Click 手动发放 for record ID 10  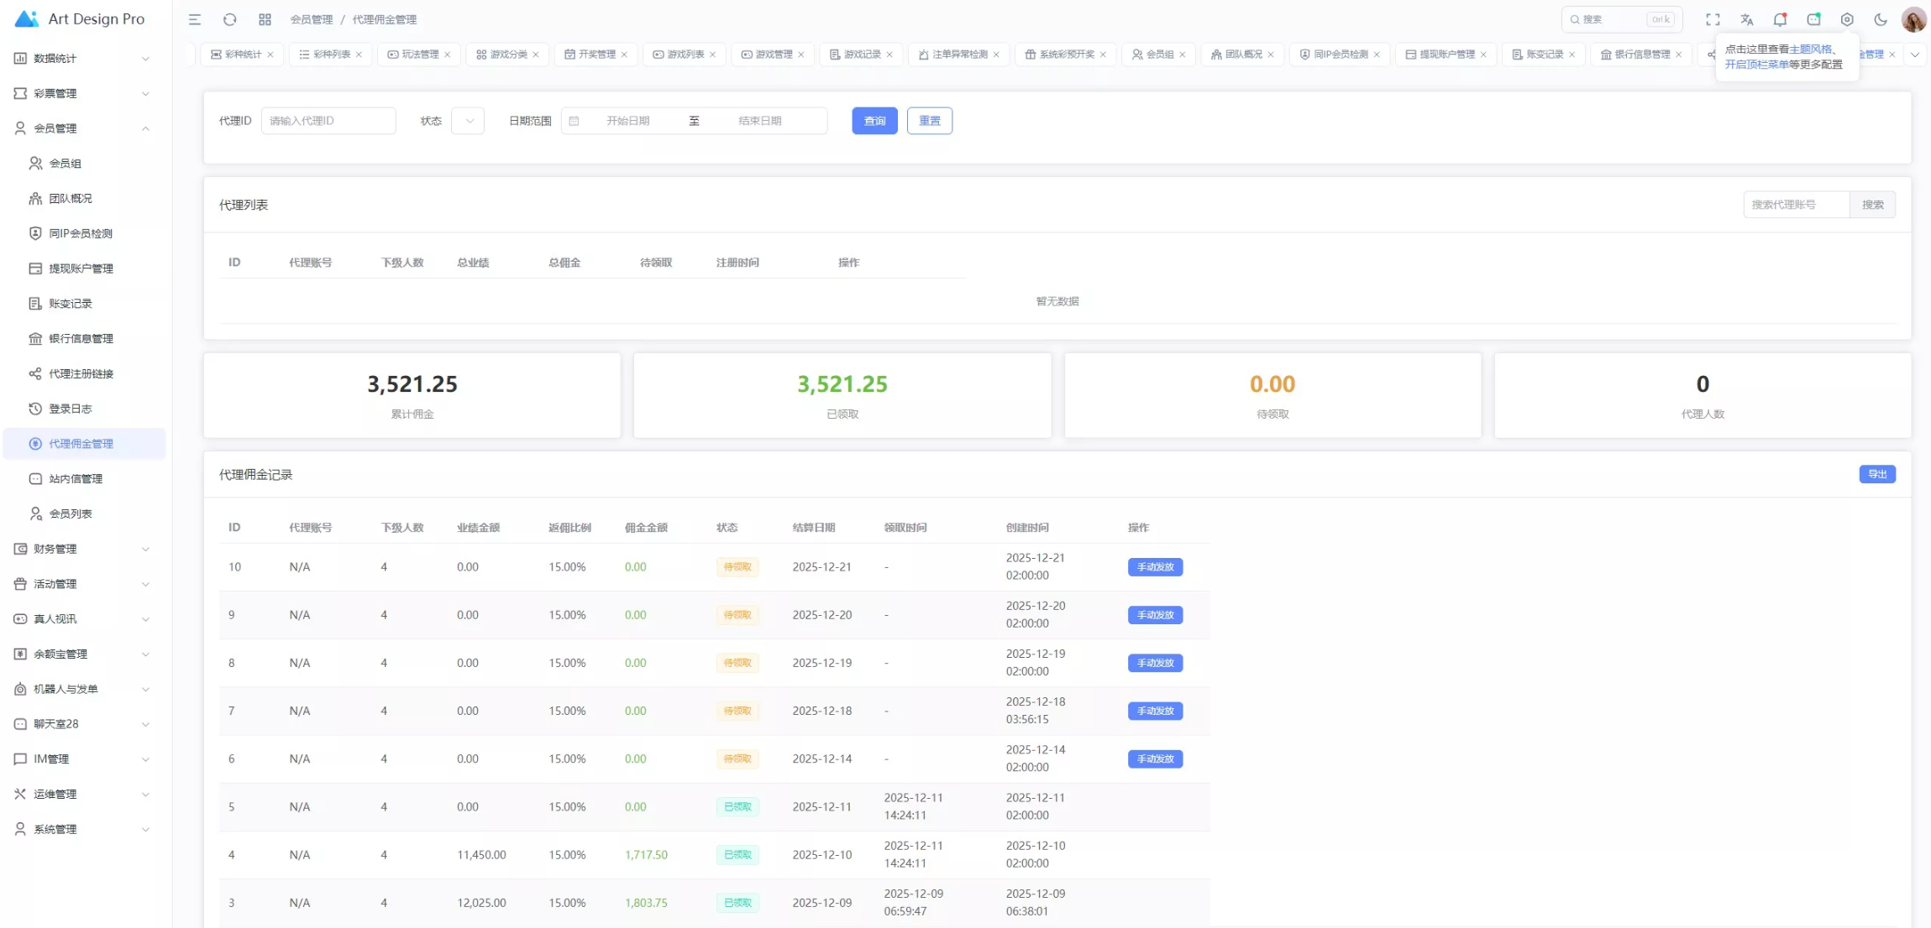coord(1155,567)
